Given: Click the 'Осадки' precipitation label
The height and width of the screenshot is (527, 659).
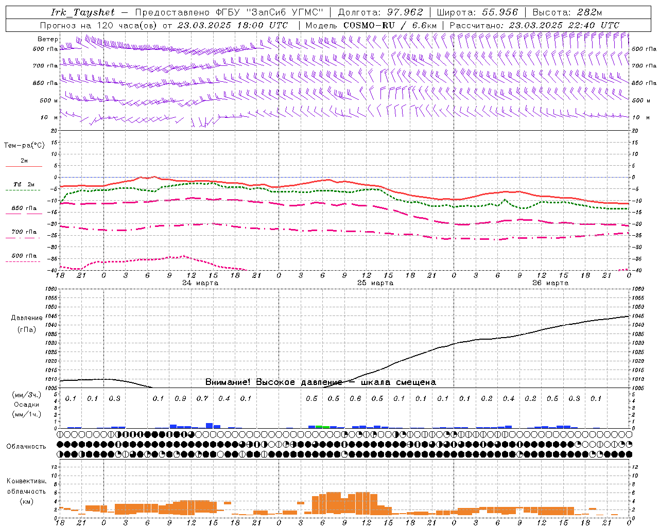Looking at the screenshot, I should (x=27, y=405).
